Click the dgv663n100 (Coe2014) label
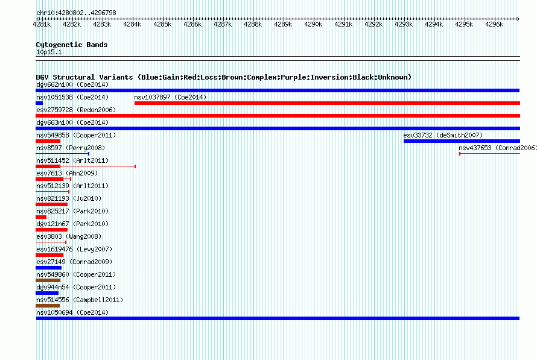Screen dimensions: 537x360 [72, 122]
